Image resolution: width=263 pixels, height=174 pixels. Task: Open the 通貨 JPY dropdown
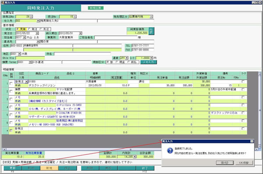point(127,58)
